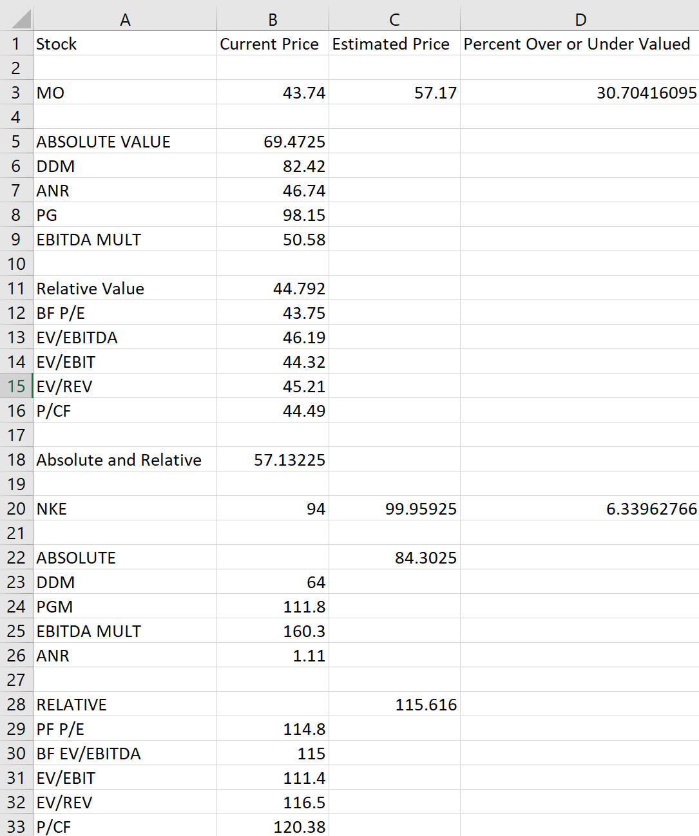Viewport: 699px width, 836px height.
Task: Select column header D
Action: click(x=579, y=19)
